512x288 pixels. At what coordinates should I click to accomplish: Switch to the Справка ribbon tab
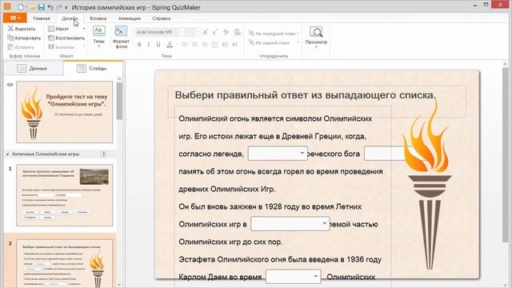[x=162, y=18]
